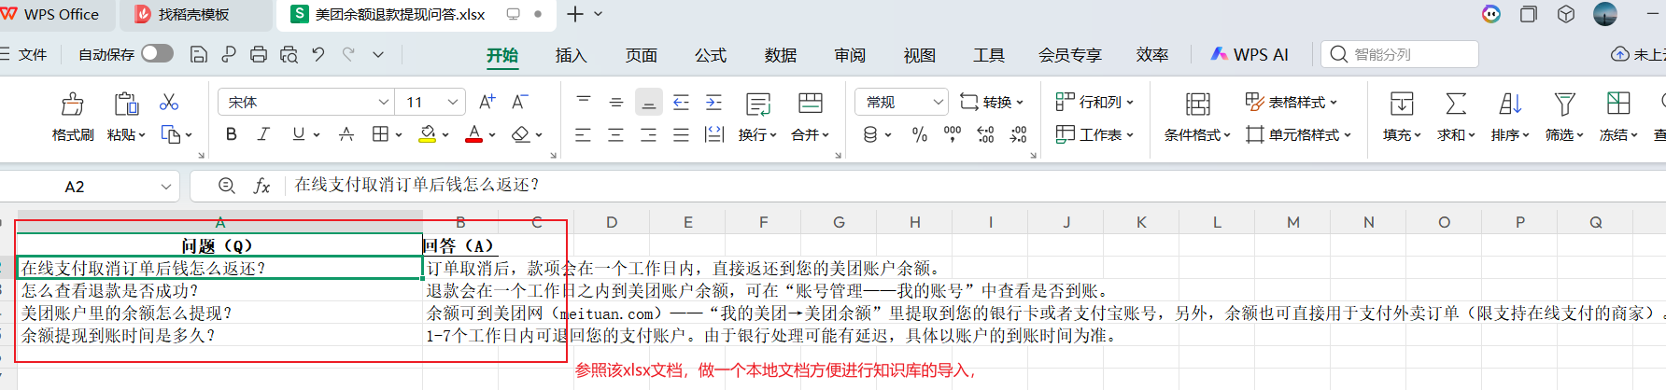Click the Format Painter (格式刷) icon
Screen dimensions: 1666x390
pyautogui.click(x=72, y=104)
